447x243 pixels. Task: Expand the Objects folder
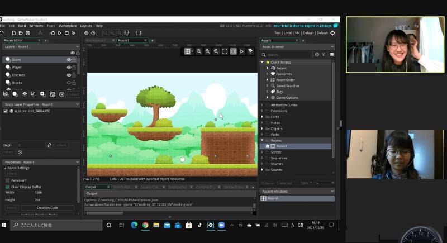tap(262, 128)
